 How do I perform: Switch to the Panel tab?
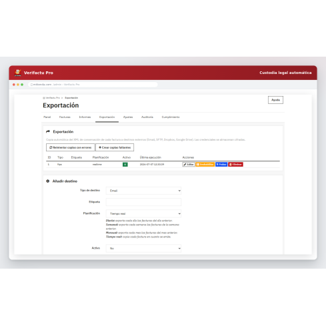click(x=47, y=117)
